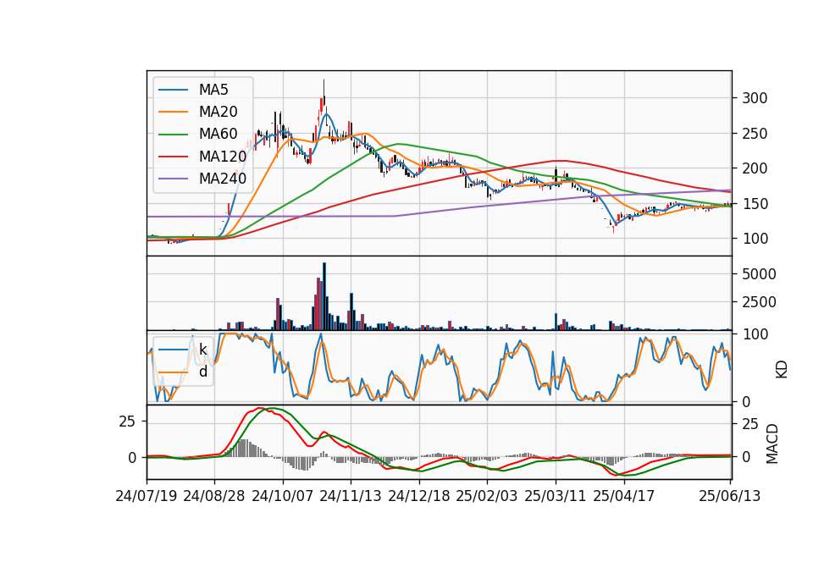Click the 24/11/13 date axis label
This screenshot has height=584, width=813.
coord(351,497)
